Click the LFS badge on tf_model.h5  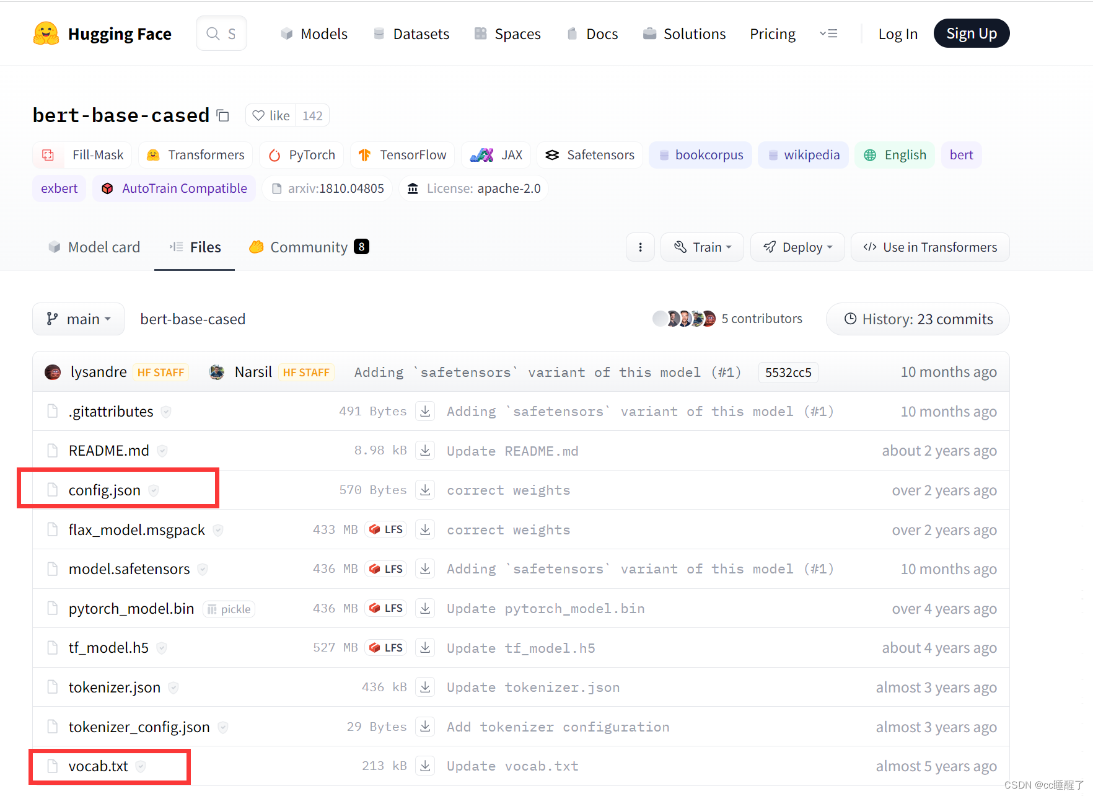point(386,648)
